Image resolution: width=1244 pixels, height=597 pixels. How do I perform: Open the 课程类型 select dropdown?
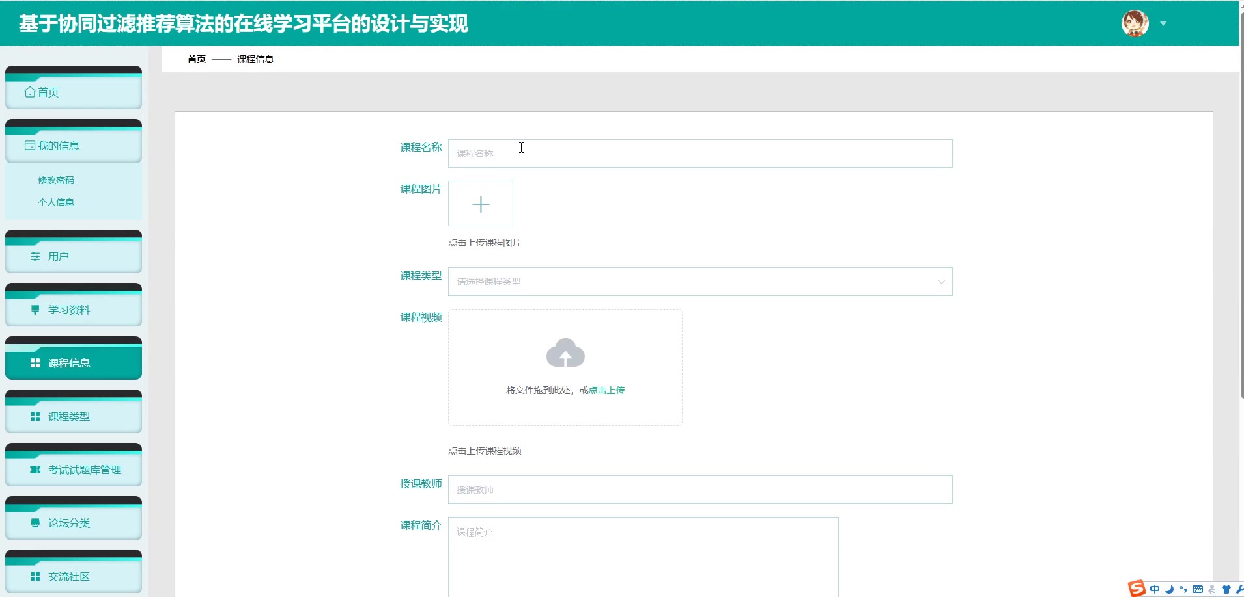tap(700, 282)
